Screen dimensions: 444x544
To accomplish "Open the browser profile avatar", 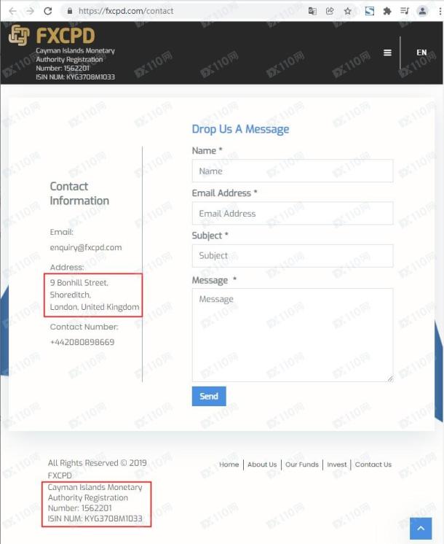I will coord(422,11).
